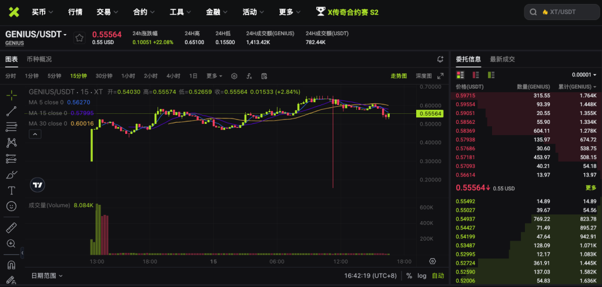Select the 5分钟 interval
The width and height of the screenshot is (602, 287).
pos(54,76)
